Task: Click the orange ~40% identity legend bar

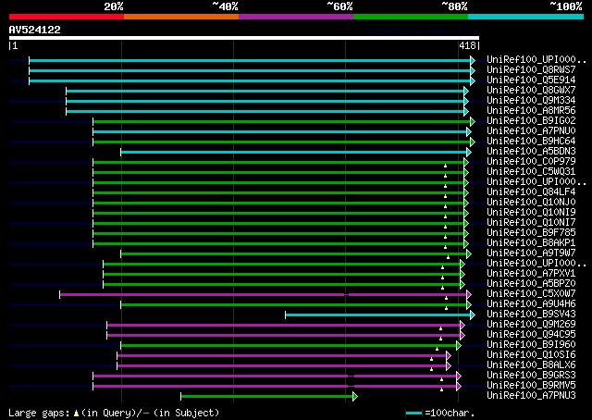Action: click(x=181, y=17)
